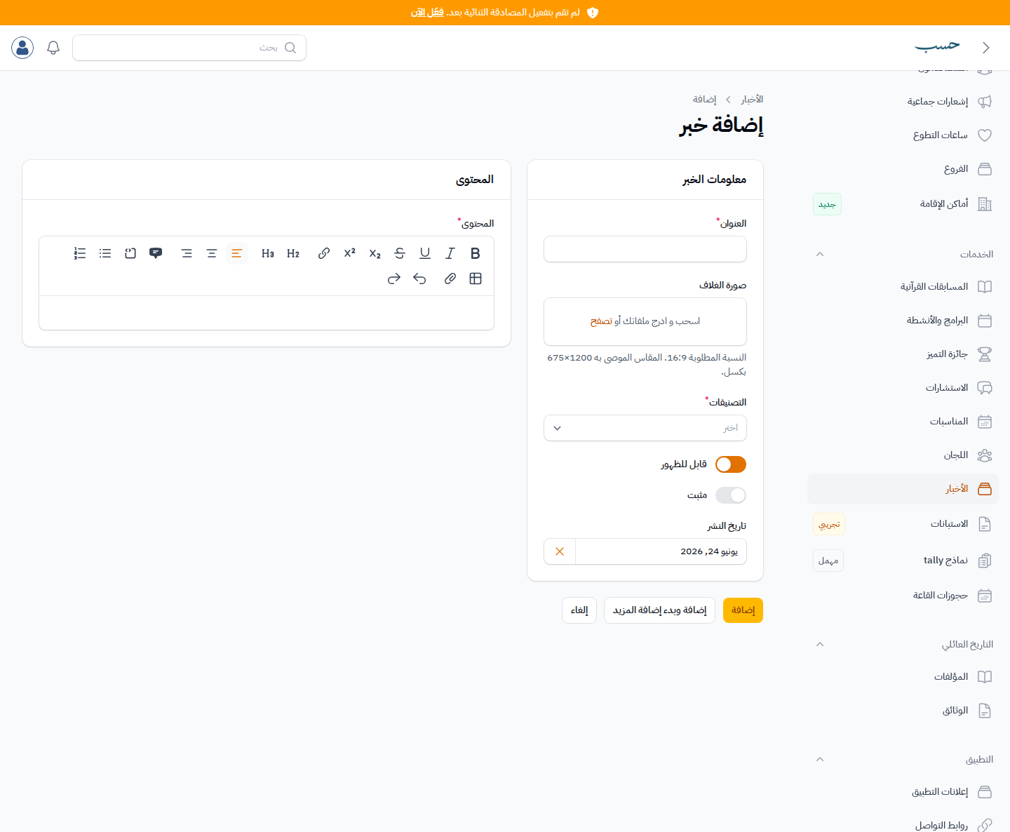
Task: Insert a table in the editor
Action: click(x=476, y=279)
